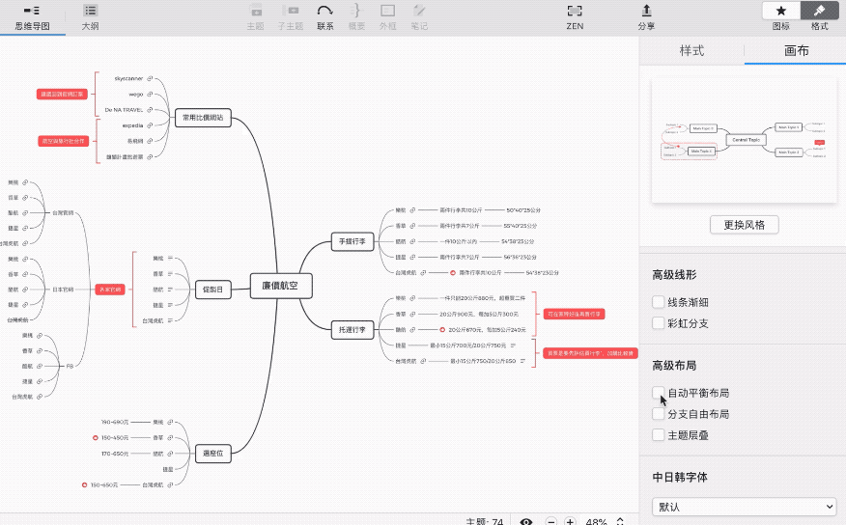The image size is (846, 525).
Task: Click the 48% zoom level
Action: 596,522
